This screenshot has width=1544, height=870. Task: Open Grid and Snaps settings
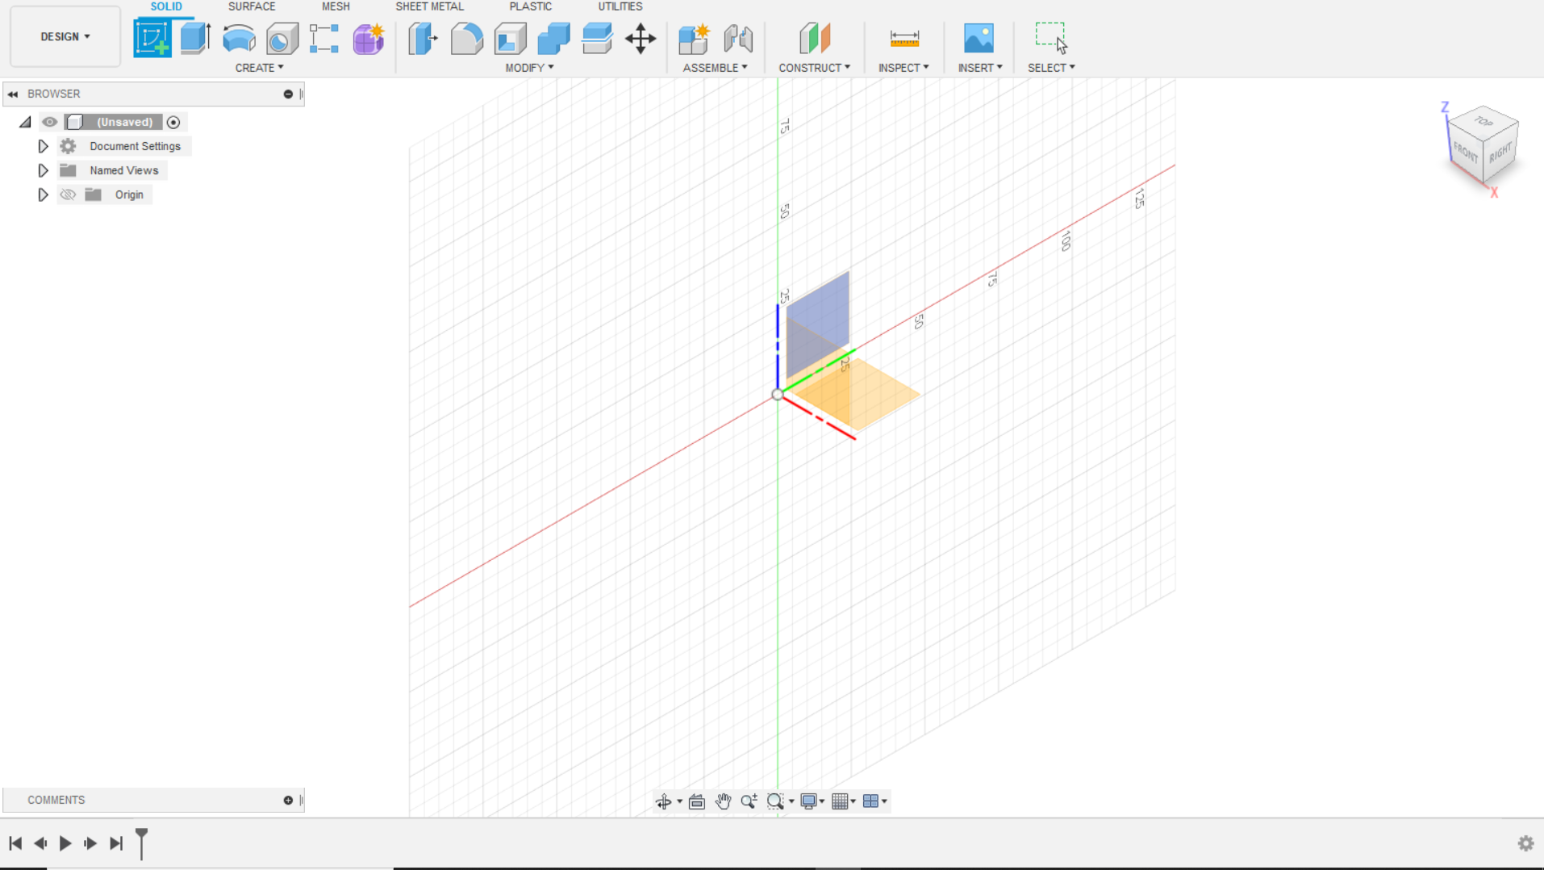pyautogui.click(x=840, y=801)
